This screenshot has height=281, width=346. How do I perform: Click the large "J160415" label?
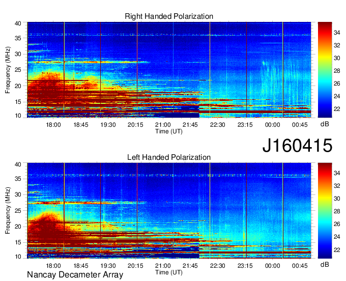point(297,146)
